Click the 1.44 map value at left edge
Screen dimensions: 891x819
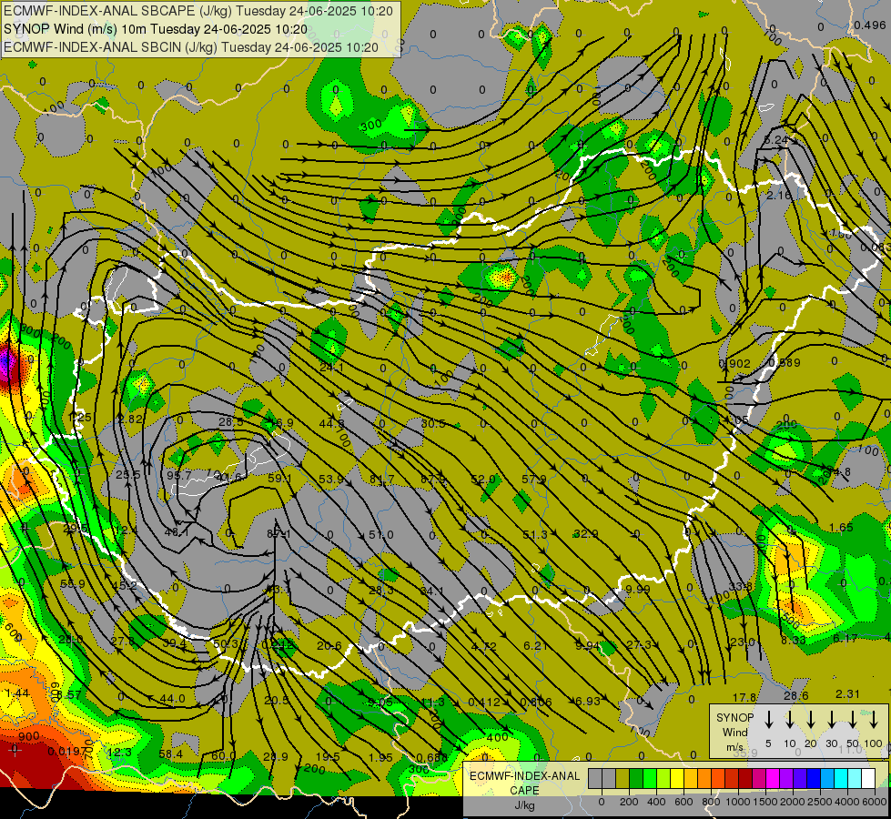pos(17,693)
